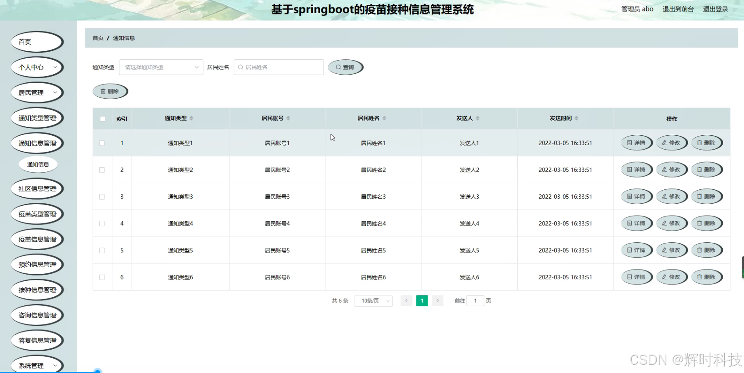This screenshot has width=744, height=373.
Task: Edit row 通知类型2 with 修改
Action: [x=671, y=170]
